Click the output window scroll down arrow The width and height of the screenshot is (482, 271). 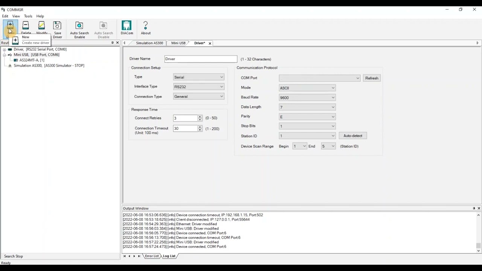click(479, 250)
